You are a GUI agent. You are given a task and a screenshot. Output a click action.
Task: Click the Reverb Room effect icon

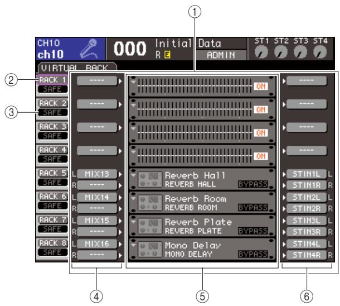(x=150, y=203)
